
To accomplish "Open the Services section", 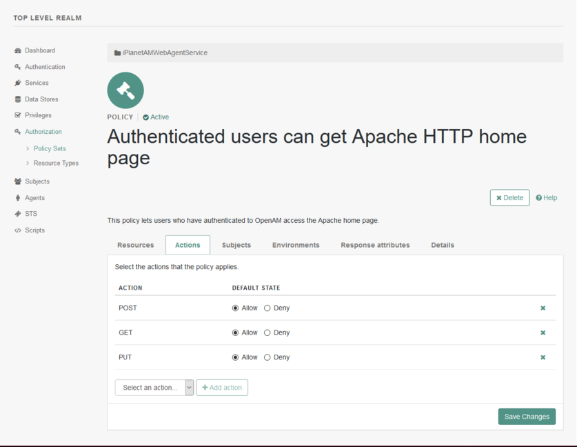I will pyautogui.click(x=34, y=83).
